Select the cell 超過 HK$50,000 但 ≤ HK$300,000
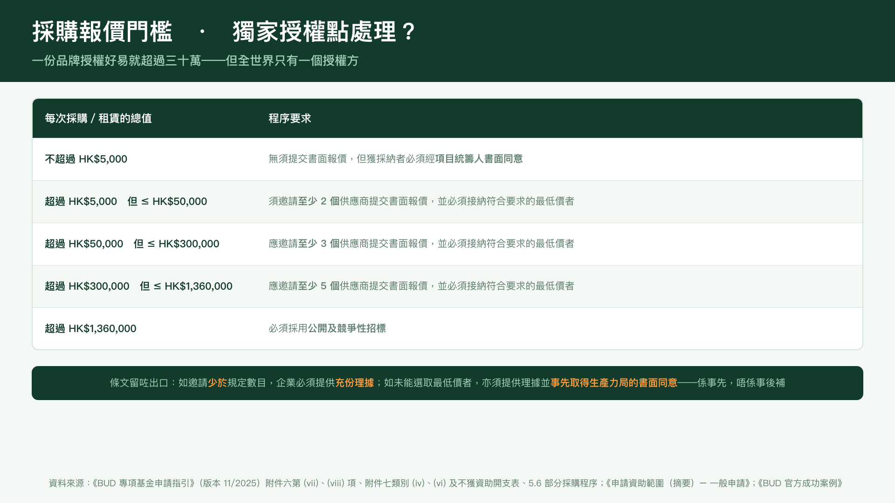 (x=132, y=244)
